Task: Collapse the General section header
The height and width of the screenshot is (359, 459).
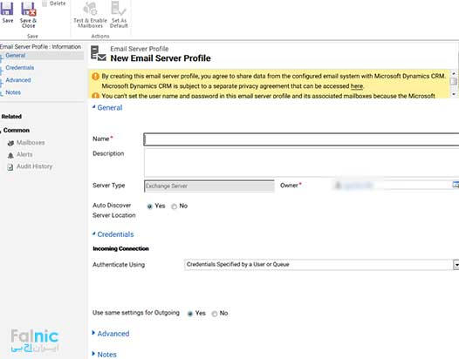Action: (x=107, y=107)
